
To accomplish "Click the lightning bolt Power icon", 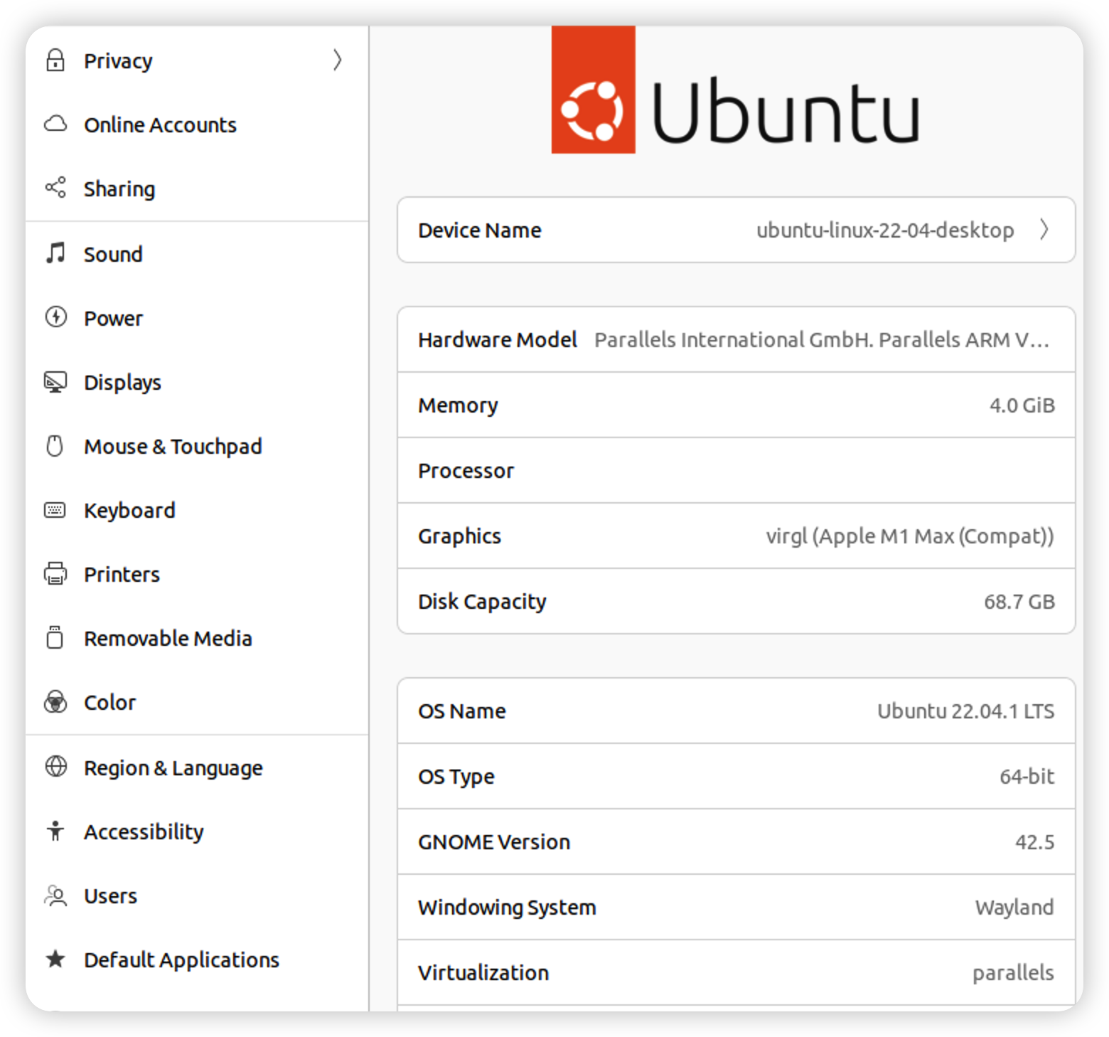I will coord(55,317).
